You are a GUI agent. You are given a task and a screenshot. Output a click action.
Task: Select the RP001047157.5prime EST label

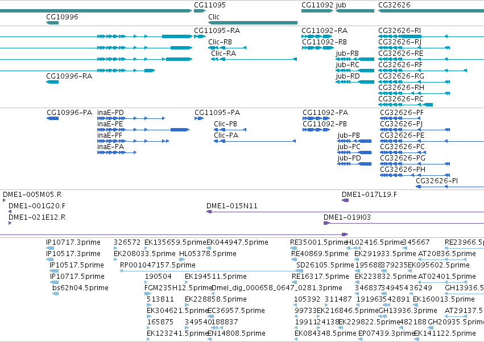(x=158, y=266)
